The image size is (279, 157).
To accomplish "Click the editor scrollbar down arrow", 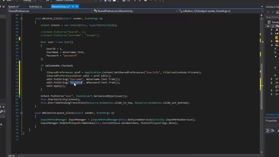I will coord(262,152).
